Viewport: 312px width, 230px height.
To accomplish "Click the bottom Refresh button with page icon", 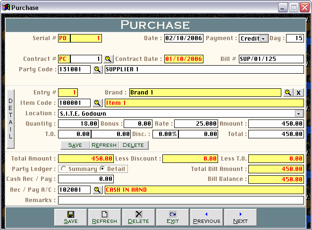I will (105, 217).
